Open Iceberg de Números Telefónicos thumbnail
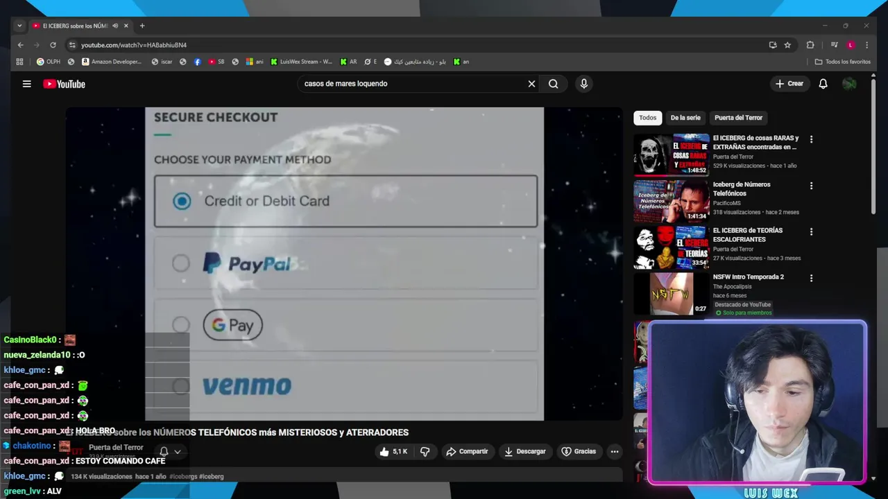Screen dimensions: 888x499 click(x=672, y=200)
